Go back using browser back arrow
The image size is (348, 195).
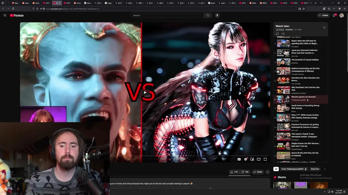point(3,9)
